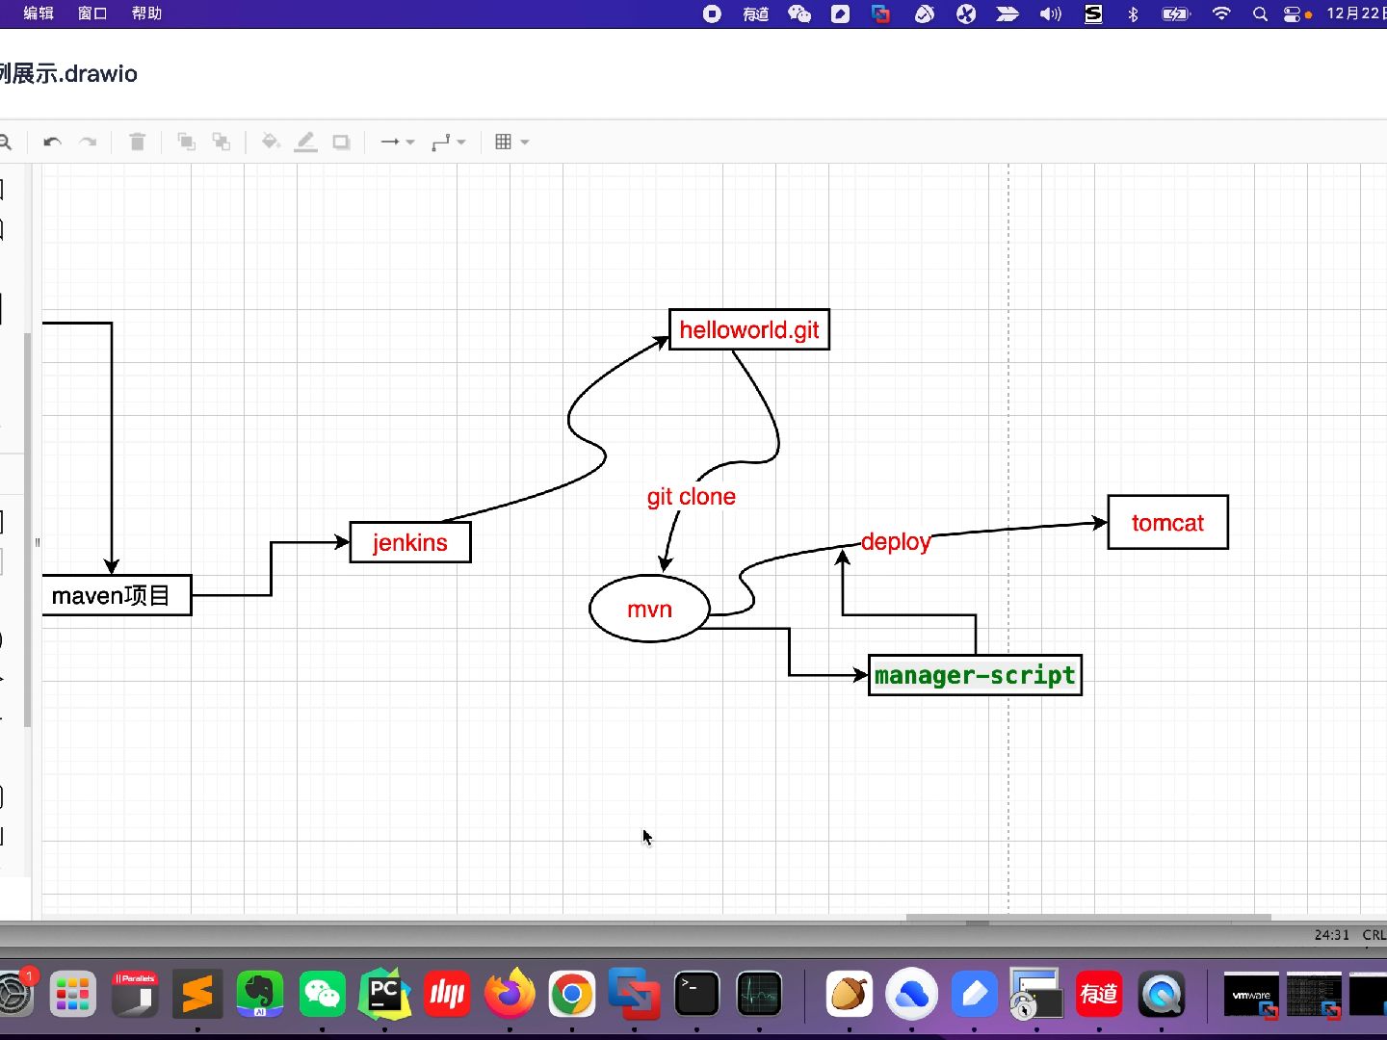The image size is (1387, 1040).
Task: Click the 24:31 cursor position status
Action: (x=1332, y=935)
